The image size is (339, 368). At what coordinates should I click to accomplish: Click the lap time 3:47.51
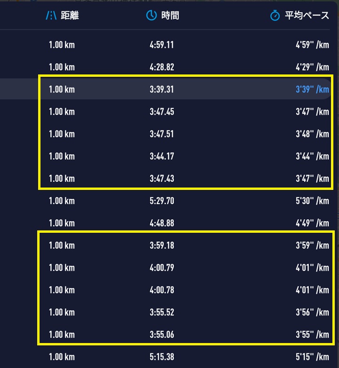(x=162, y=134)
